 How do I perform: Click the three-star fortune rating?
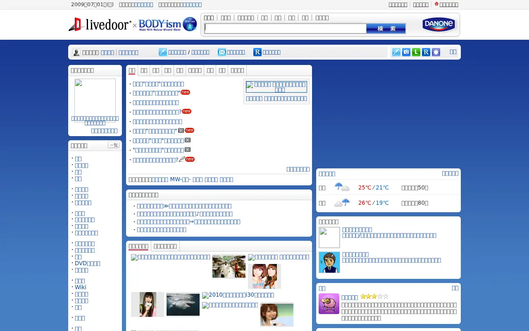[374, 297]
